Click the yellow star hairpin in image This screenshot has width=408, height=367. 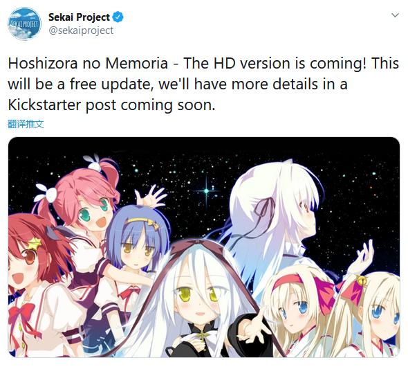(x=35, y=244)
